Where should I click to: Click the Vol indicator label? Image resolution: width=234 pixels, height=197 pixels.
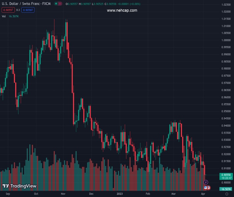pos(4,16)
